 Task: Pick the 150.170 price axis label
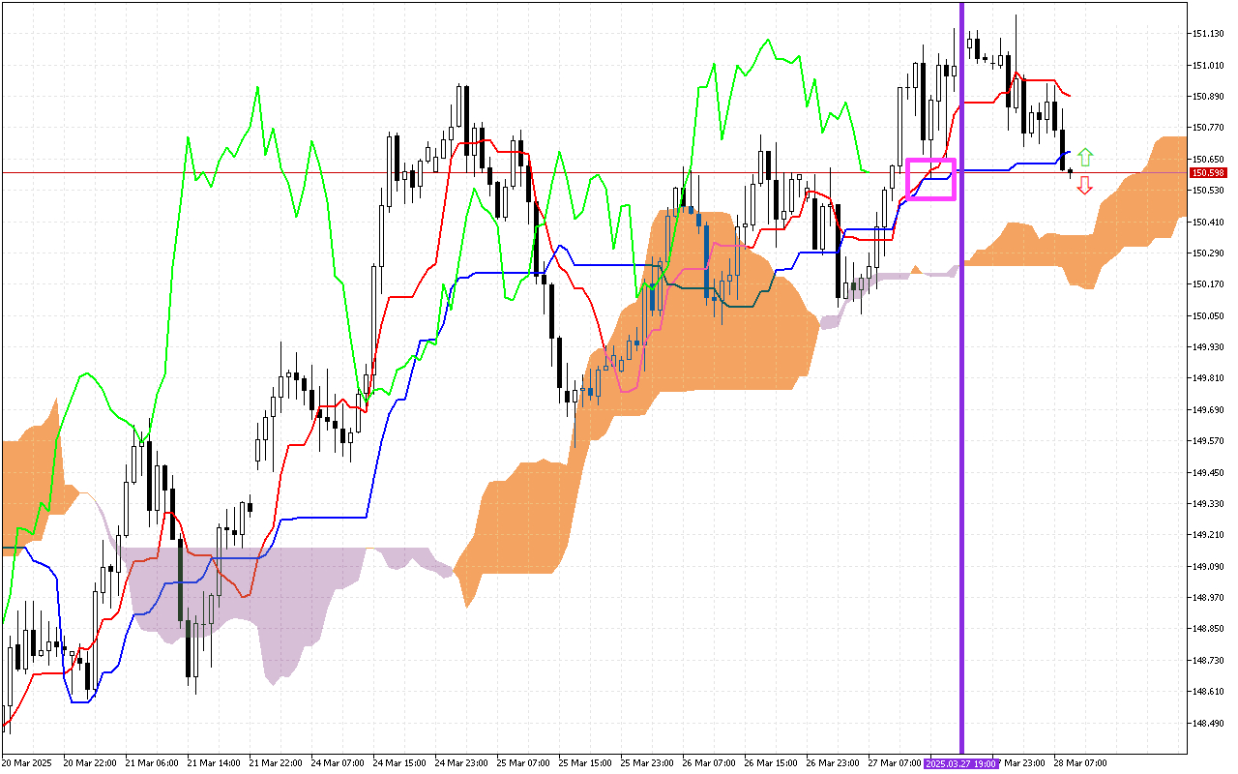(1209, 284)
